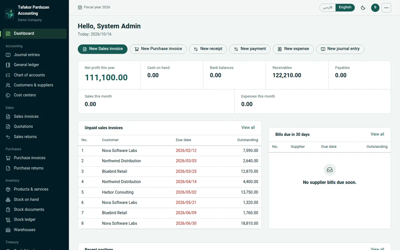Click the New receipt arrows icon
Viewport: 400px width, 250px height.
[196, 49]
